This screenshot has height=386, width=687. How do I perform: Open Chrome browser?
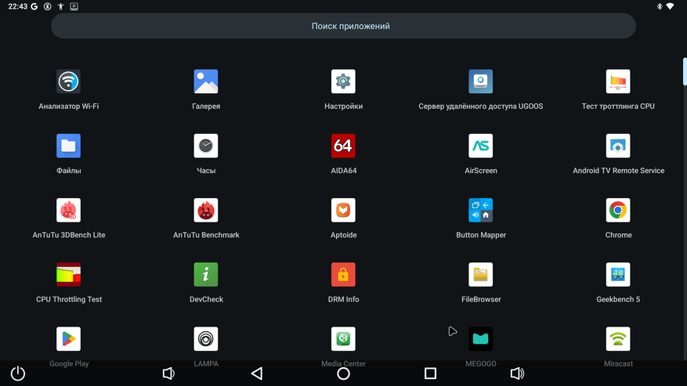pyautogui.click(x=618, y=211)
